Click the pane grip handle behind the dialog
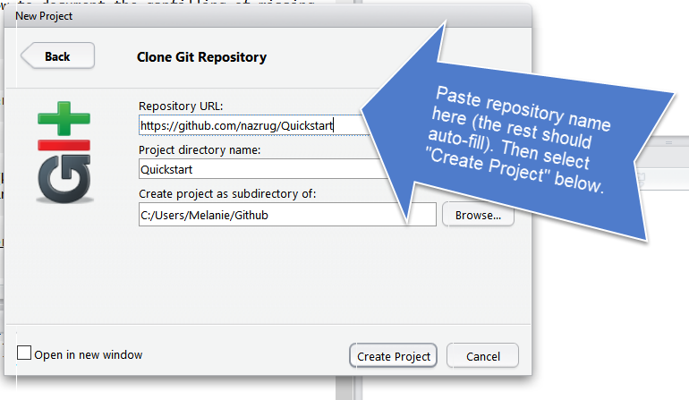This screenshot has width=689, height=400. [668, 143]
